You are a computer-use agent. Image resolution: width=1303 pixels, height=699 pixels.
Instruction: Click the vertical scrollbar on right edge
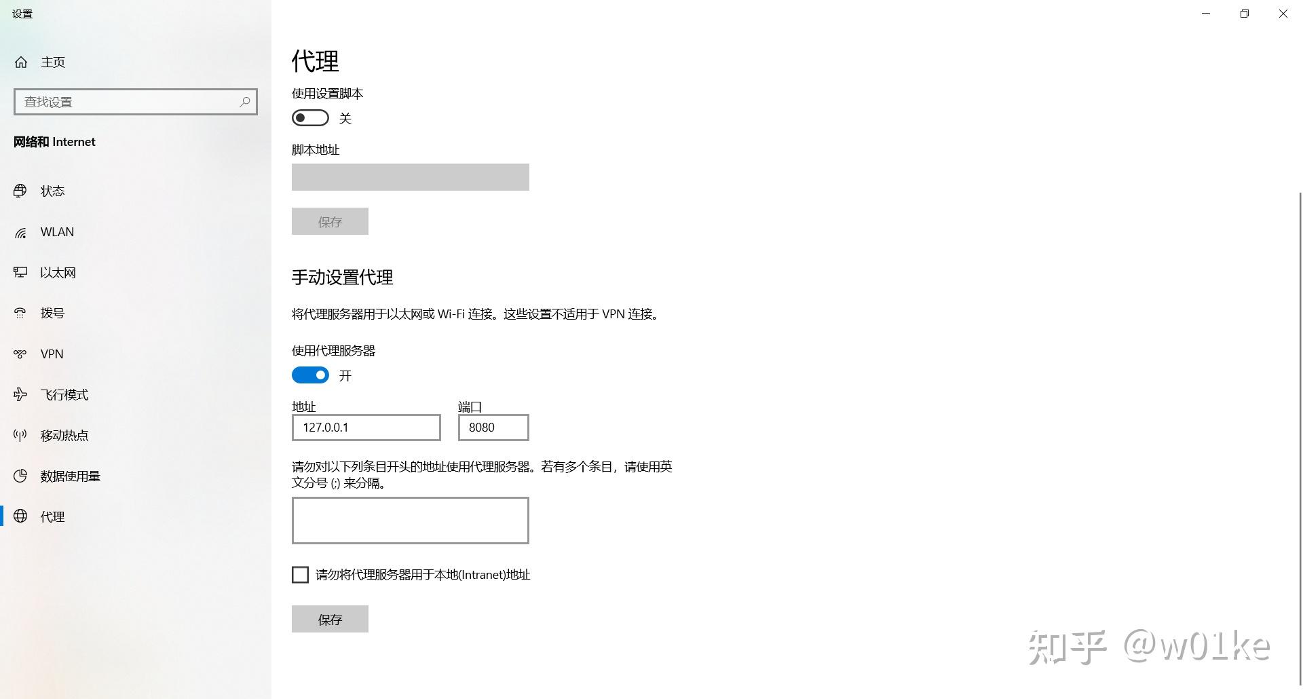click(1300, 438)
